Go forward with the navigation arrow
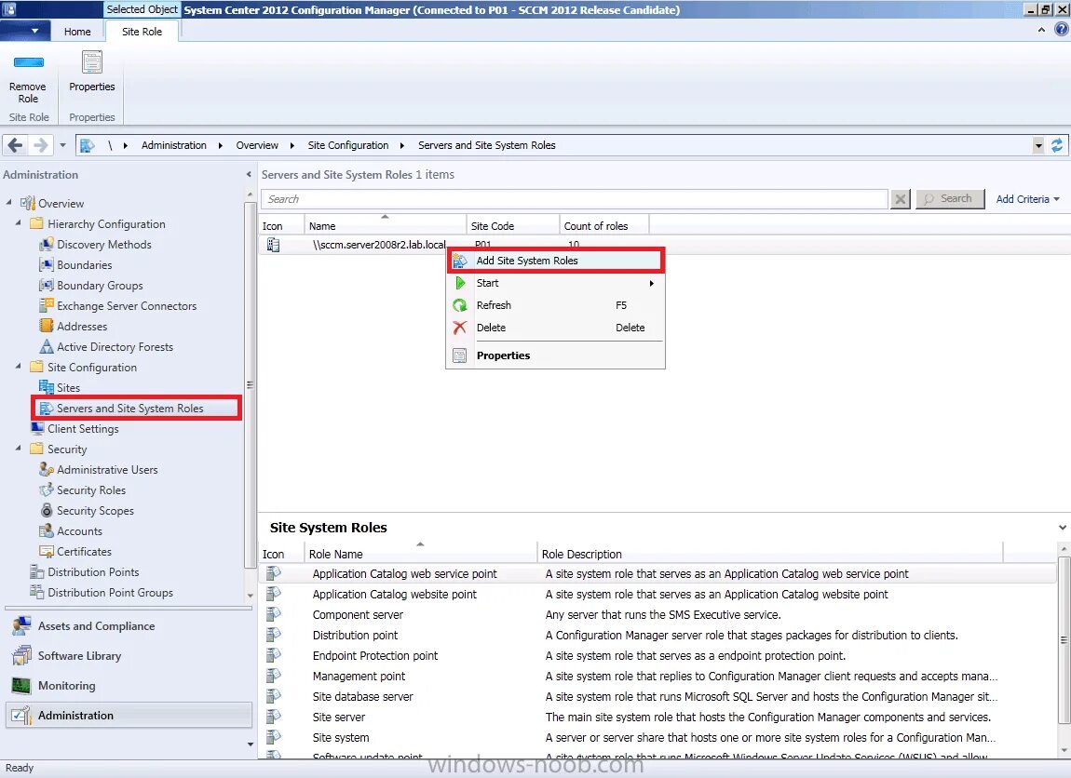1071x778 pixels. point(40,145)
